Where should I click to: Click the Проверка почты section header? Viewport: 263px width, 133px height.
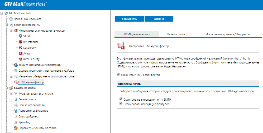(188, 84)
